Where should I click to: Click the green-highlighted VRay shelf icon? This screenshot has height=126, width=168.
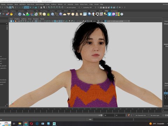(x=36, y=14)
